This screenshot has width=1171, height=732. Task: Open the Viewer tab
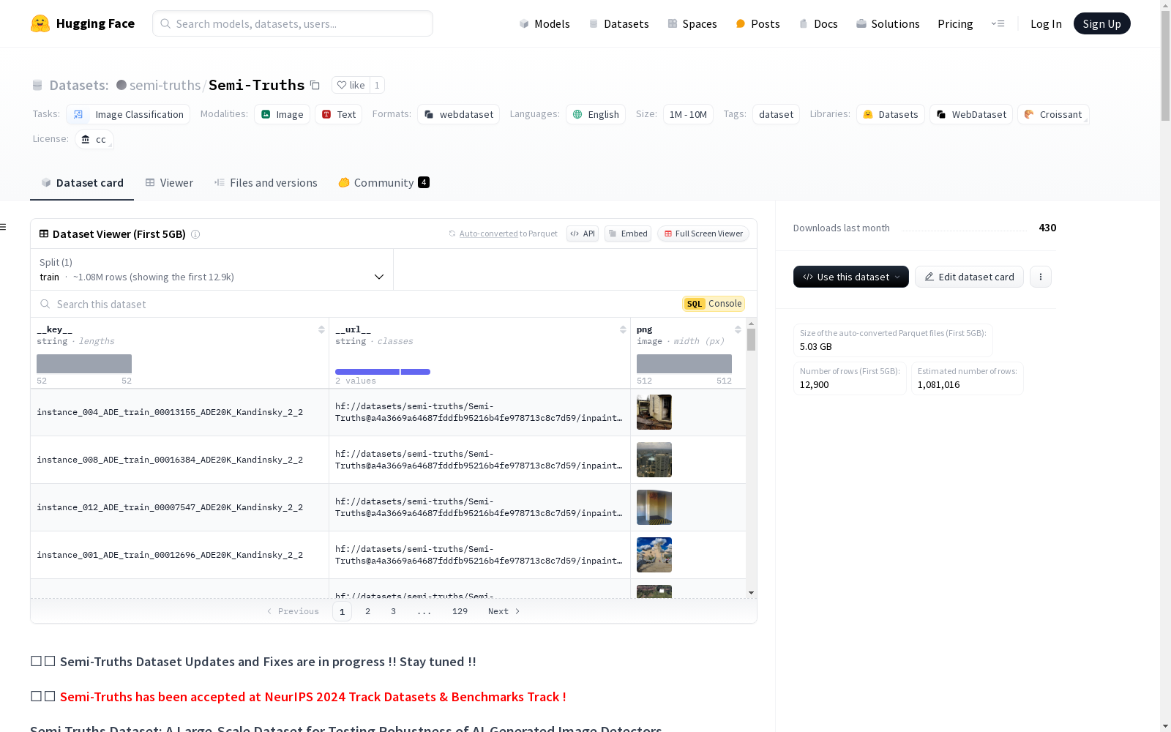(169, 183)
